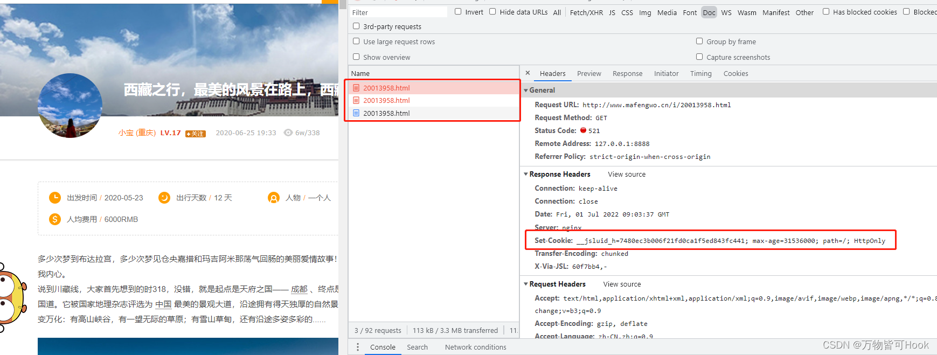The width and height of the screenshot is (937, 355).
Task: Enable Show overview checkbox
Action: pos(356,57)
